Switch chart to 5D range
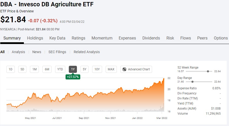Viewport: 229px width, 126px height. [x=22, y=69]
